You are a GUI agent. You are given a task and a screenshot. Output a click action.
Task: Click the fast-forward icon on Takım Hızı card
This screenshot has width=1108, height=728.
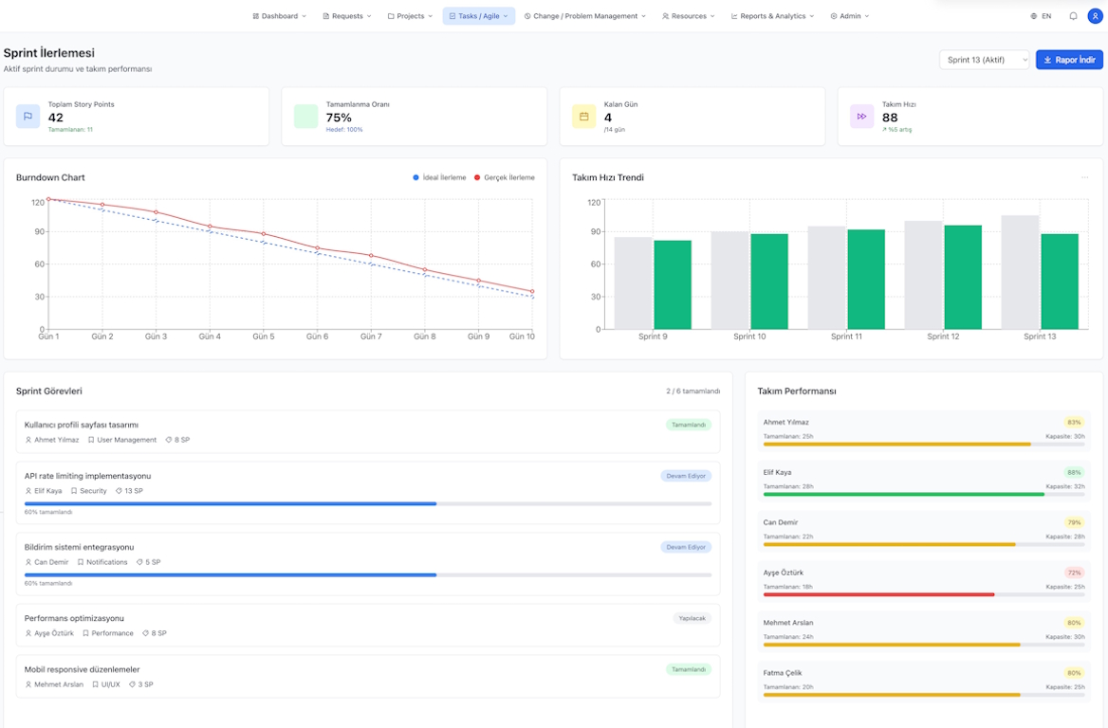pos(861,117)
